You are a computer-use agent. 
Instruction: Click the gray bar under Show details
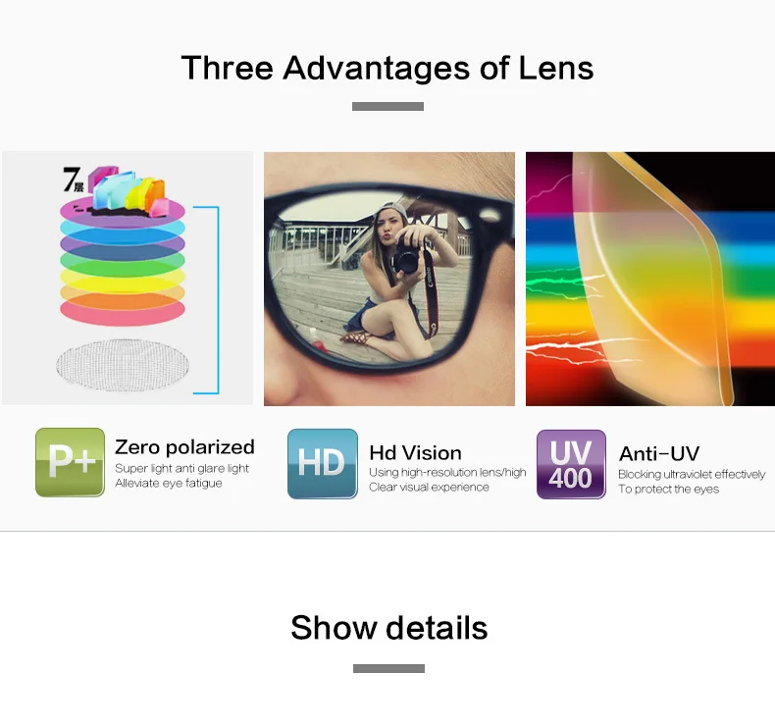[x=389, y=668]
